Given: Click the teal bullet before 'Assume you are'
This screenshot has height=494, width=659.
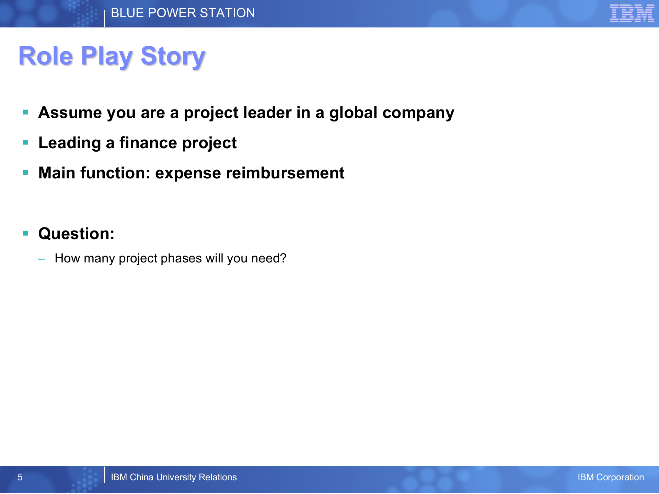Looking at the screenshot, I should pyautogui.click(x=25, y=112).
